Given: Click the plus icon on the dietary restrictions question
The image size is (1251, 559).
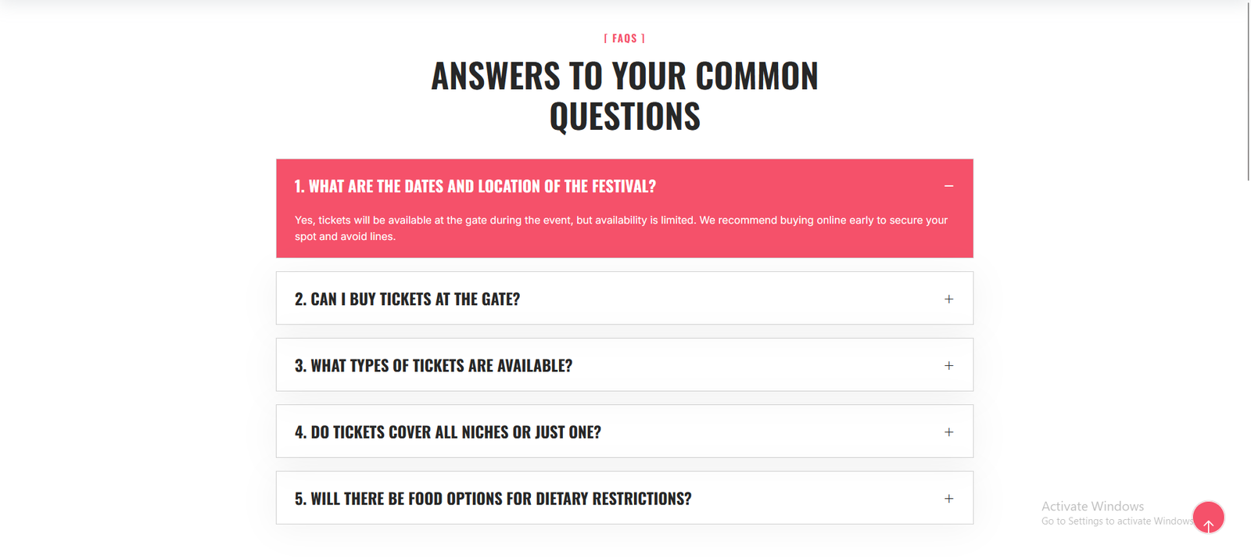Looking at the screenshot, I should [x=948, y=498].
